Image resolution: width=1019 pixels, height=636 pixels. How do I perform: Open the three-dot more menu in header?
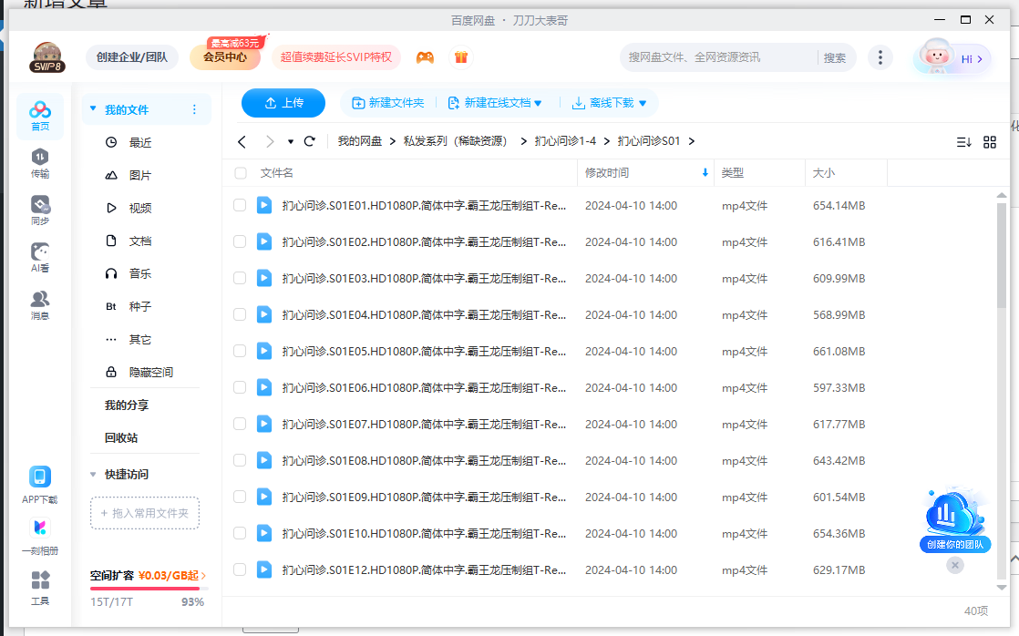880,57
